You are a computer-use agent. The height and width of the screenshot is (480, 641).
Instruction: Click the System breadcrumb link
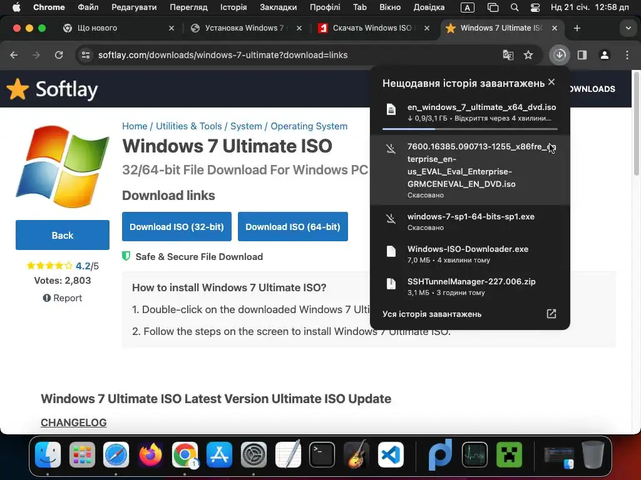[x=246, y=126]
